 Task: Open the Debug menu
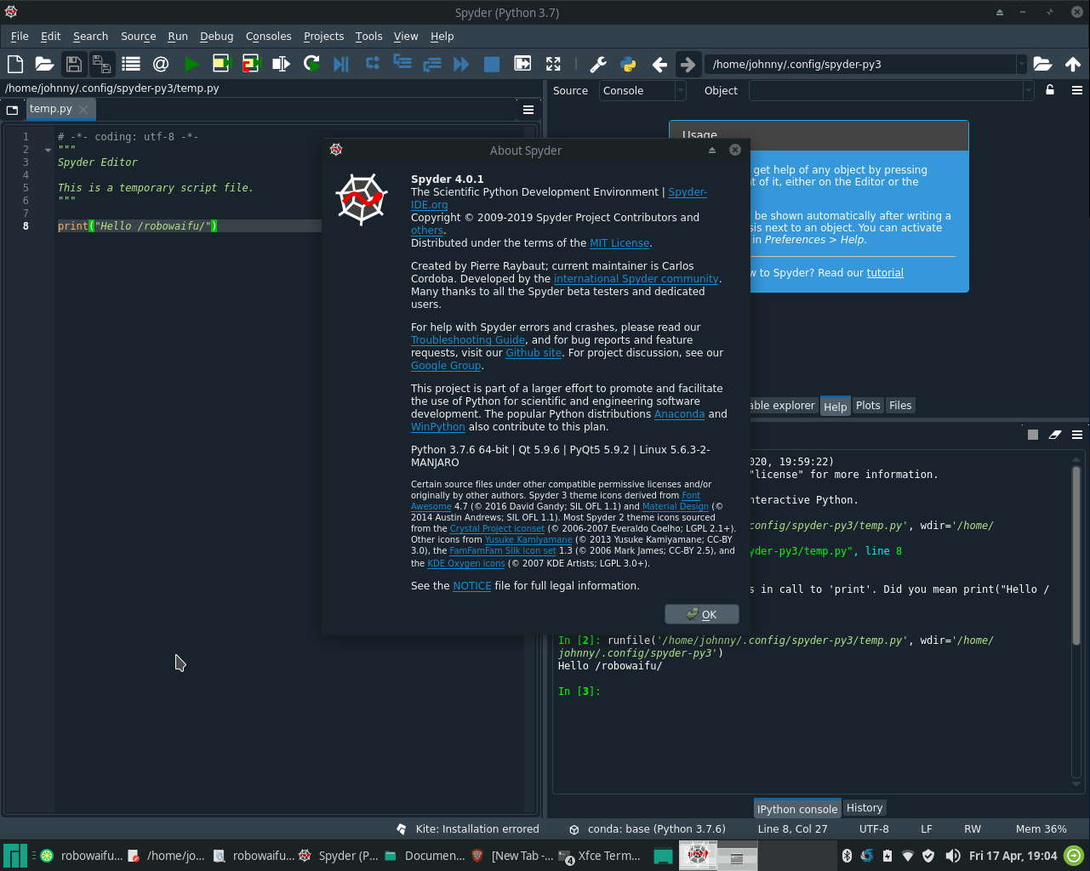pyautogui.click(x=216, y=37)
